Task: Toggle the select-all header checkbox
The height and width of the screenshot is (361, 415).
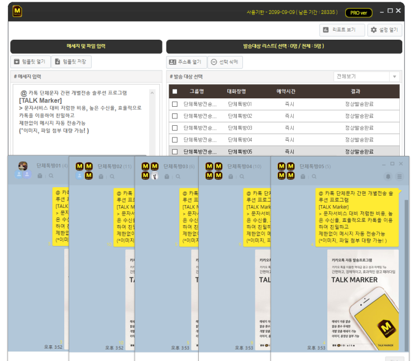Action: click(175, 92)
